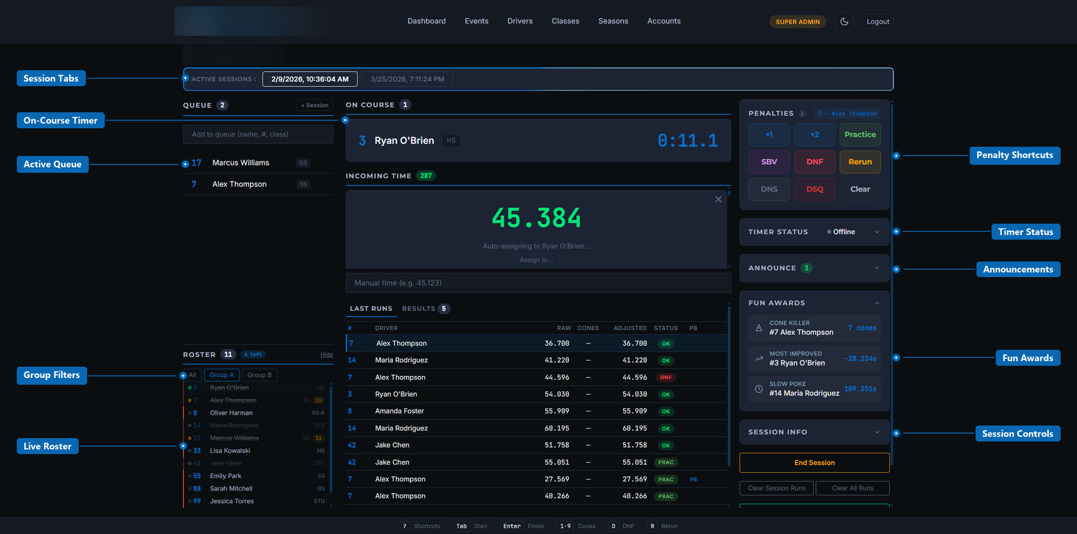Switch to the Results tab
The height and width of the screenshot is (534, 1077).
tap(425, 309)
